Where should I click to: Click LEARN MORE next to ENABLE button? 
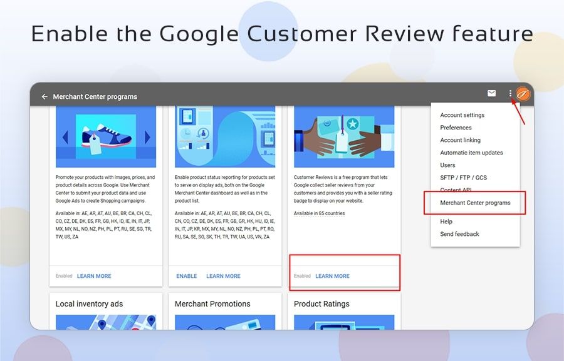tap(223, 276)
